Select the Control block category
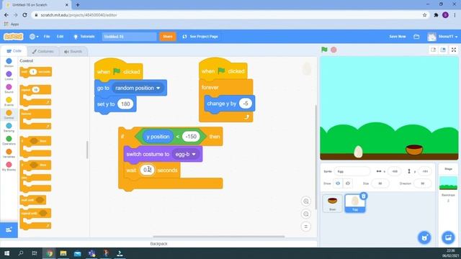 9,114
